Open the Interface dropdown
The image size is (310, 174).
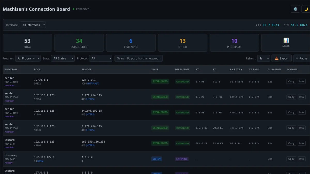pos(33,25)
